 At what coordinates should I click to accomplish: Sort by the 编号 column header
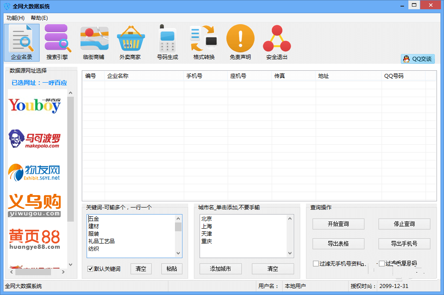(x=94, y=76)
